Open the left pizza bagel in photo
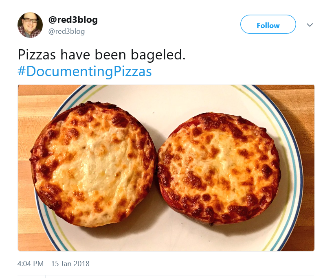 pos(93,164)
